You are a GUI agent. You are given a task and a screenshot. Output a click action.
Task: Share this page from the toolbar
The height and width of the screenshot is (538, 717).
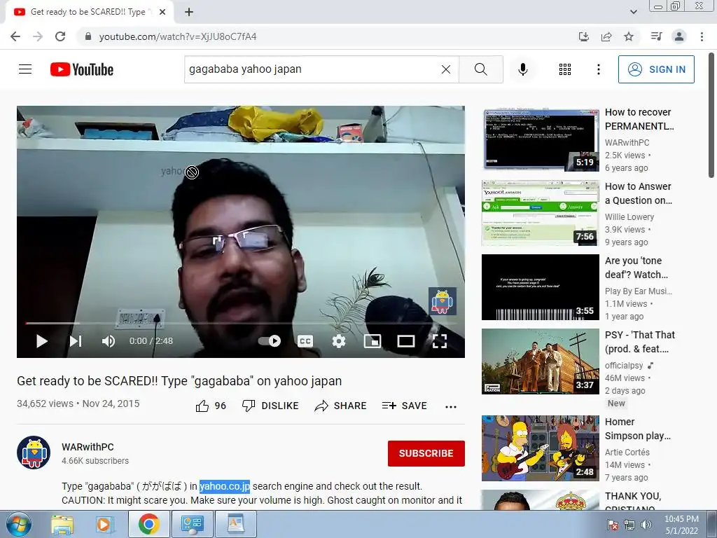click(x=606, y=36)
